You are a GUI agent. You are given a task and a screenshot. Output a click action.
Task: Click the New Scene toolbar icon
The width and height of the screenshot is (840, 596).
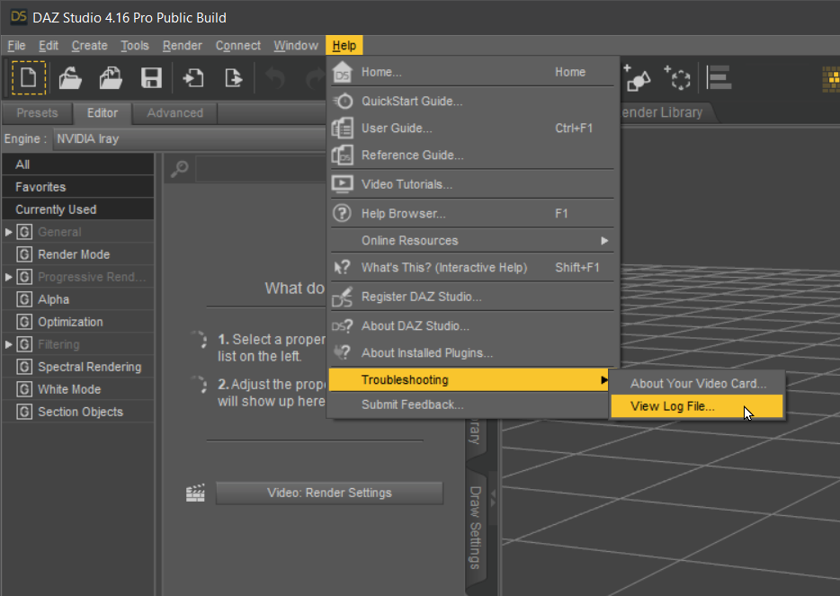pos(29,78)
